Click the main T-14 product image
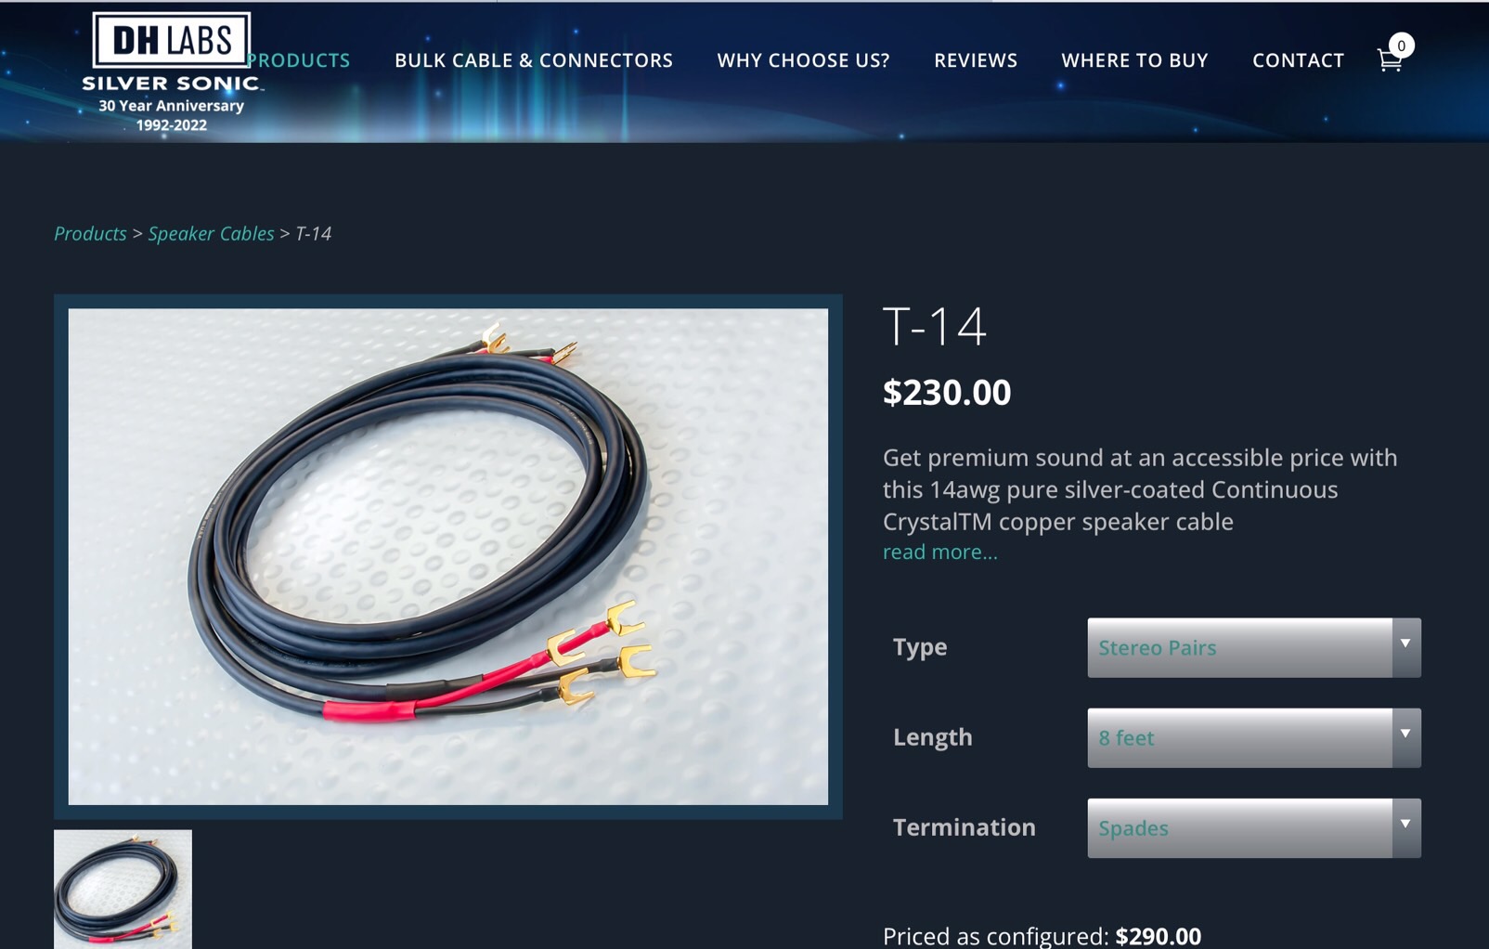The width and height of the screenshot is (1489, 949). (x=447, y=556)
